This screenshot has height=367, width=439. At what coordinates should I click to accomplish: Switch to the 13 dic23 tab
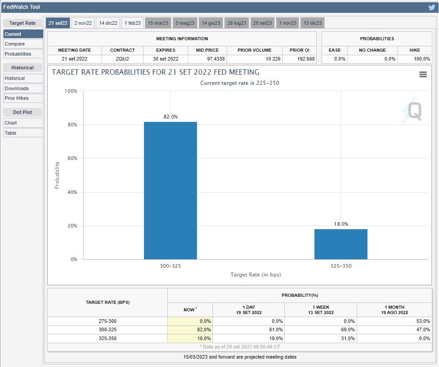pos(313,23)
